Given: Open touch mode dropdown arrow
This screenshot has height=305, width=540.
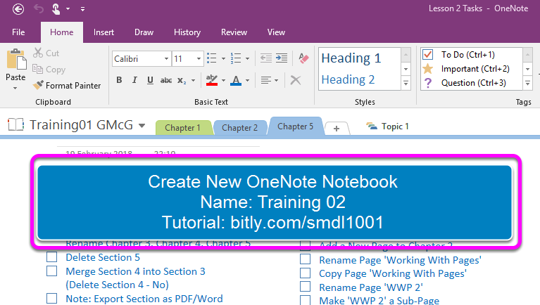Looking at the screenshot, I should (x=68, y=9).
